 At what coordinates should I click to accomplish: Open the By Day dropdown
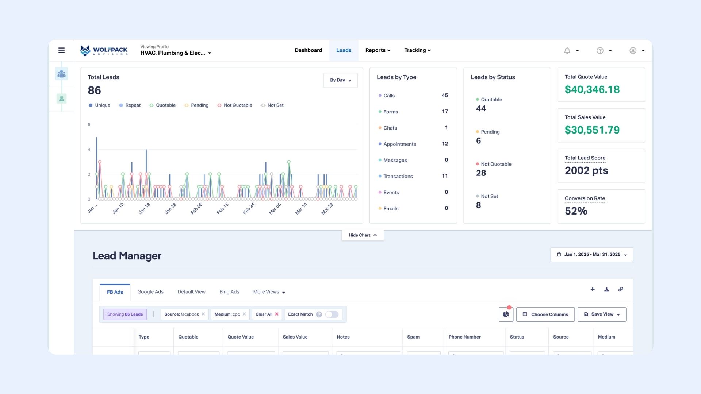point(340,80)
